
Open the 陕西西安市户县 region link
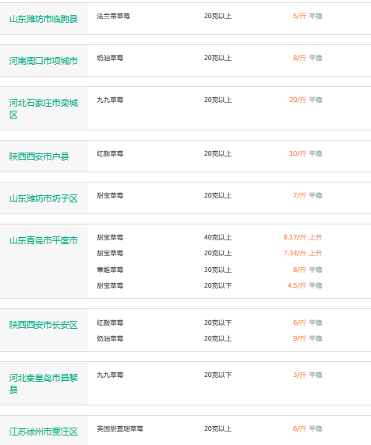[40, 157]
